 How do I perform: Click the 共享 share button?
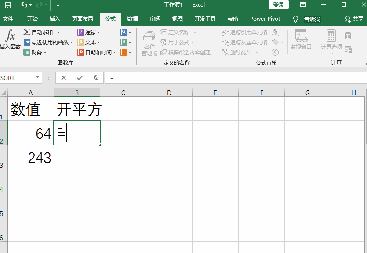pos(354,19)
